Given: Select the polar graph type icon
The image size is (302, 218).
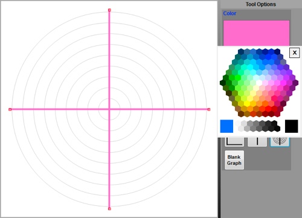Looking at the screenshot, I should (x=280, y=142).
